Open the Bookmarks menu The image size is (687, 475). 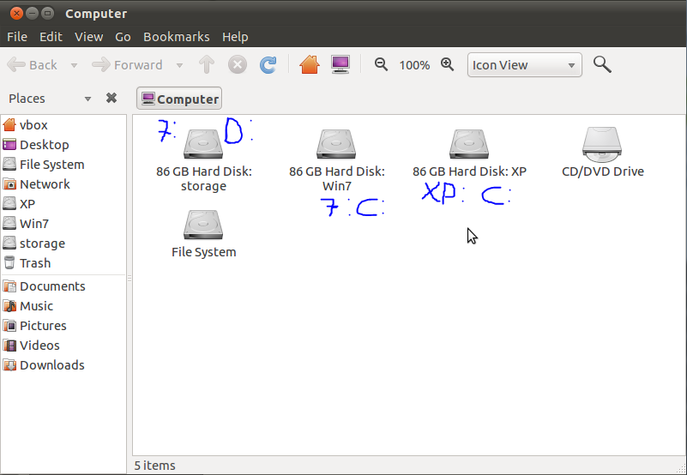pyautogui.click(x=176, y=37)
